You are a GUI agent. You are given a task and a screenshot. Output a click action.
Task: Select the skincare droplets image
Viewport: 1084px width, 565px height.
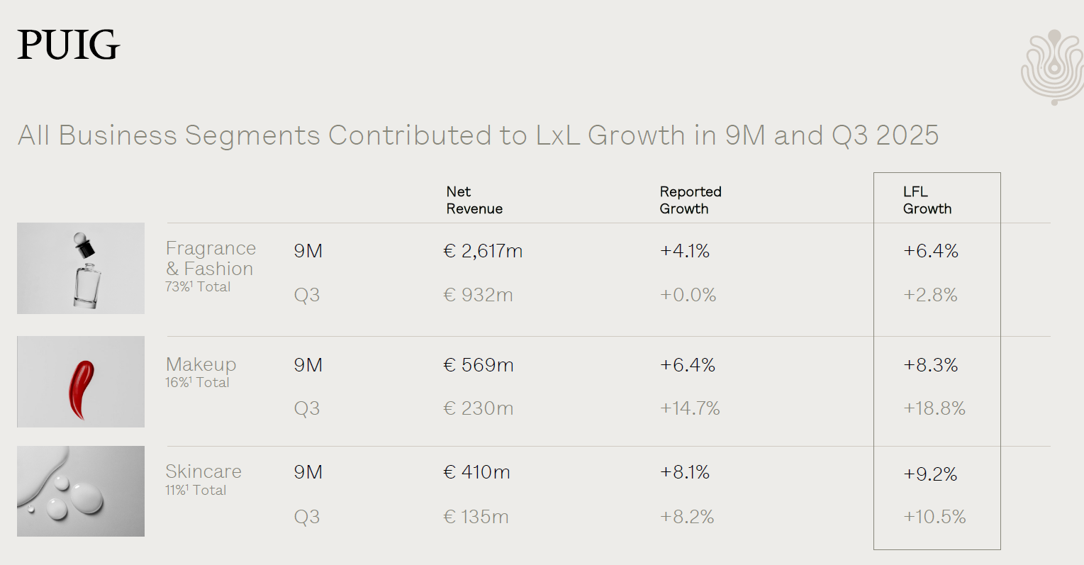[81, 491]
